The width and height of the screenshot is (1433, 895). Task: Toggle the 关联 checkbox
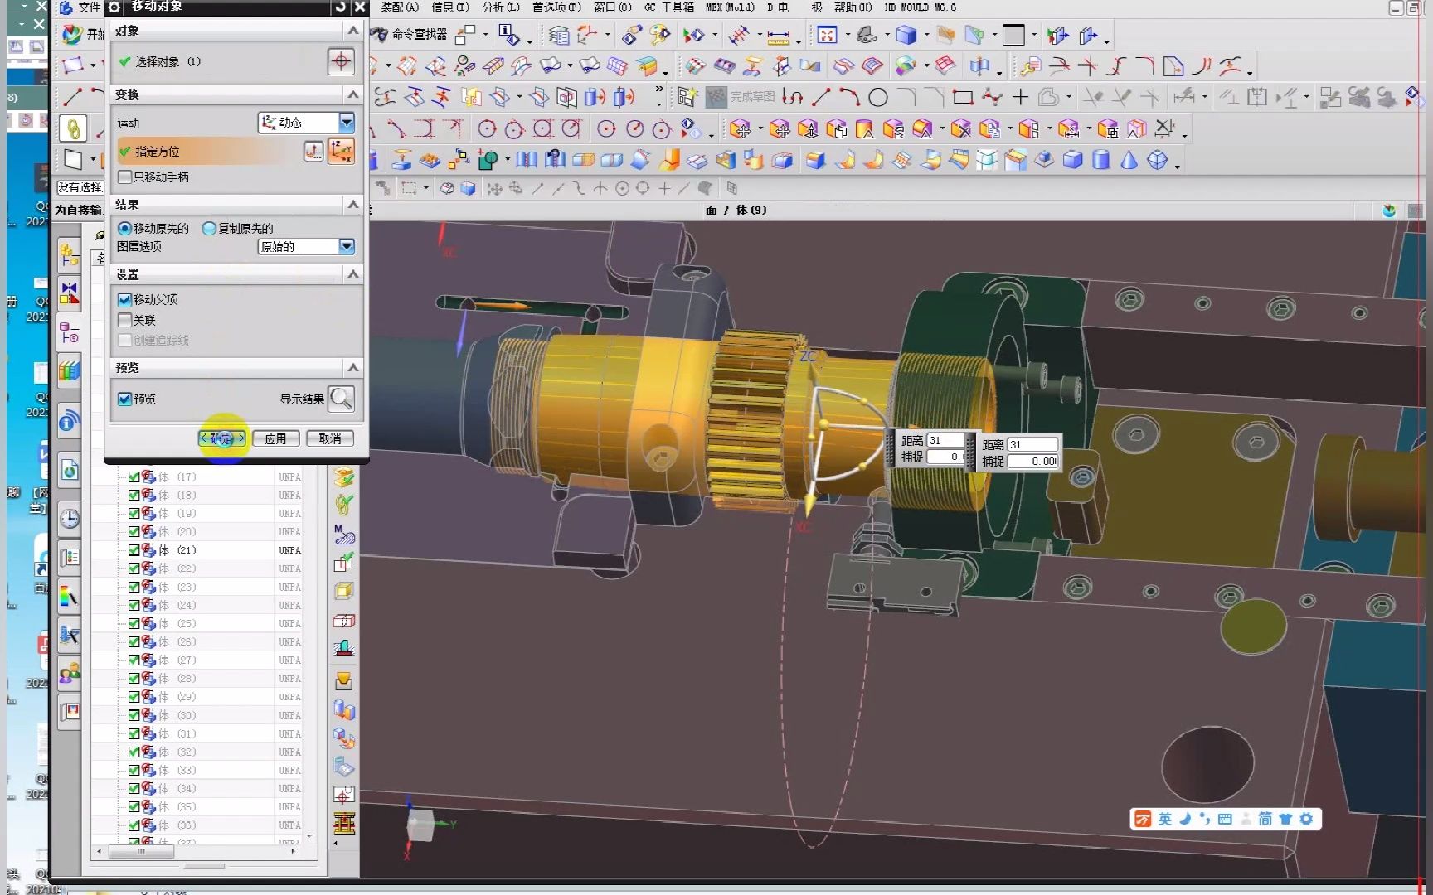[125, 320]
